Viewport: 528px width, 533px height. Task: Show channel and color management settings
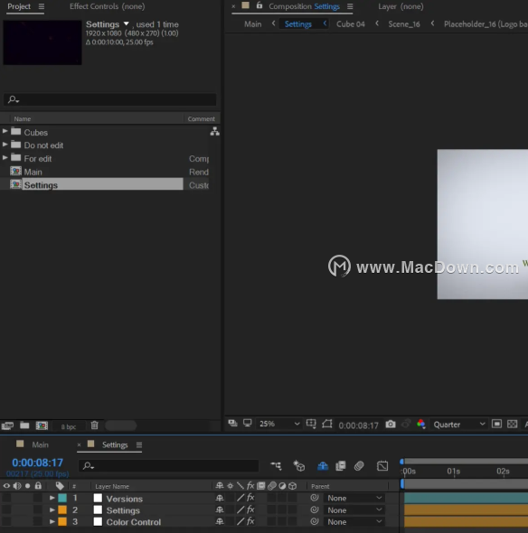tap(421, 425)
